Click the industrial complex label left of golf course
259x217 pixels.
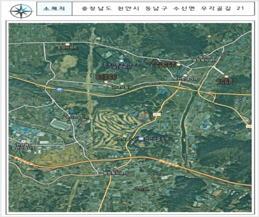tap(77, 118)
